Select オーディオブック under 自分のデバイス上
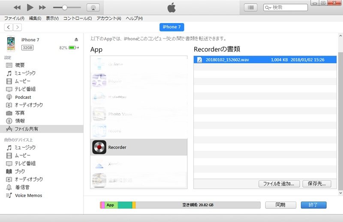Screen dimensions: 343x222 42,179
